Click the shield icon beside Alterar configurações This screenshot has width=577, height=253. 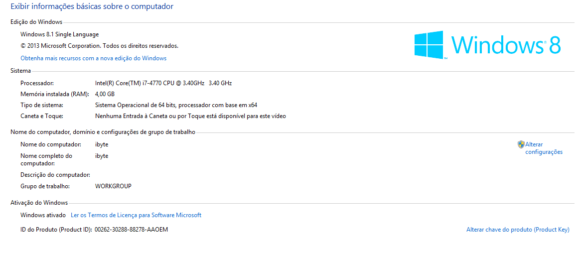521,144
